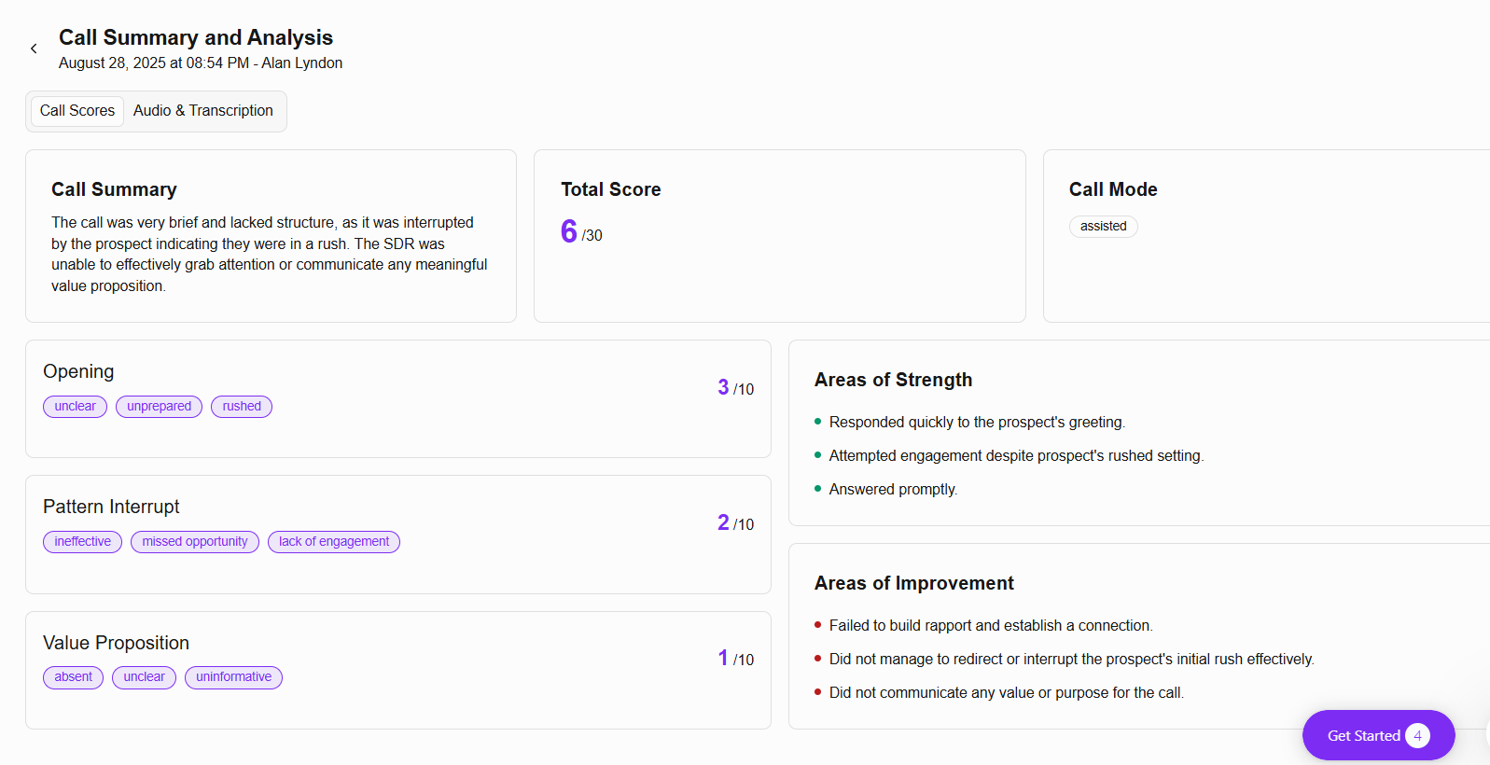Click the Call Summary and Analysis heading
Viewport: 1490px width, 765px height.
(x=196, y=37)
